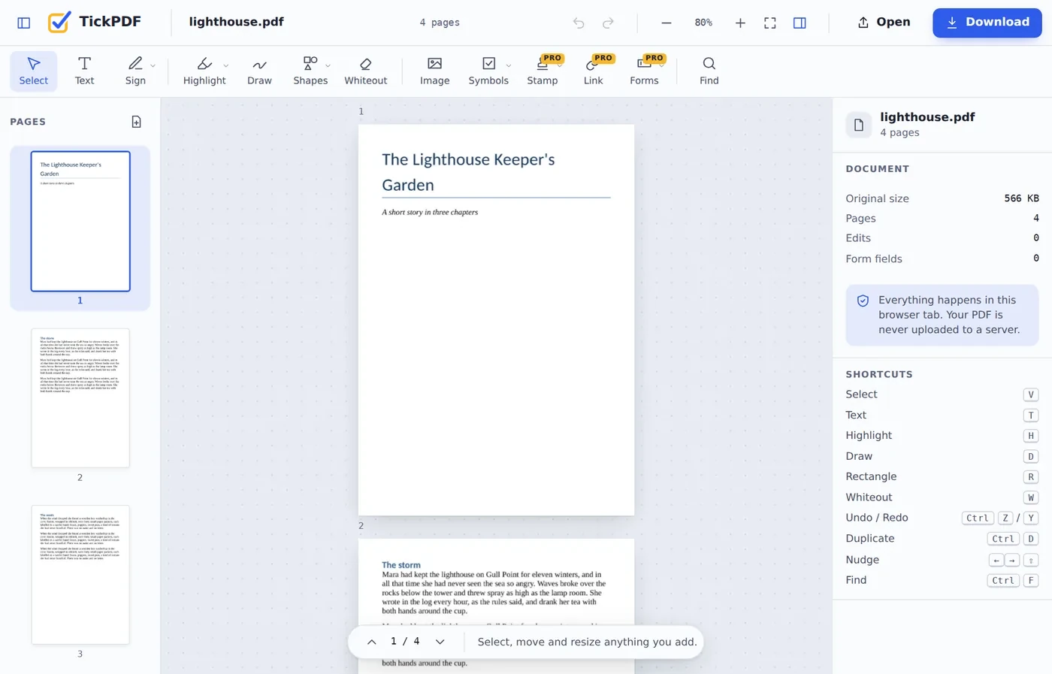Open the Highlight options dropdown arrow
The width and height of the screenshot is (1052, 674).
pyautogui.click(x=226, y=65)
